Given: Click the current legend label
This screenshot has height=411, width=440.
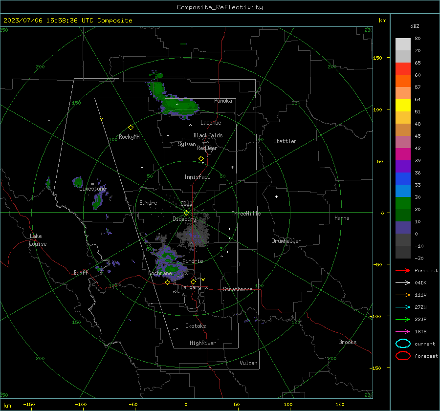Looking at the screenshot, I should click(425, 344).
